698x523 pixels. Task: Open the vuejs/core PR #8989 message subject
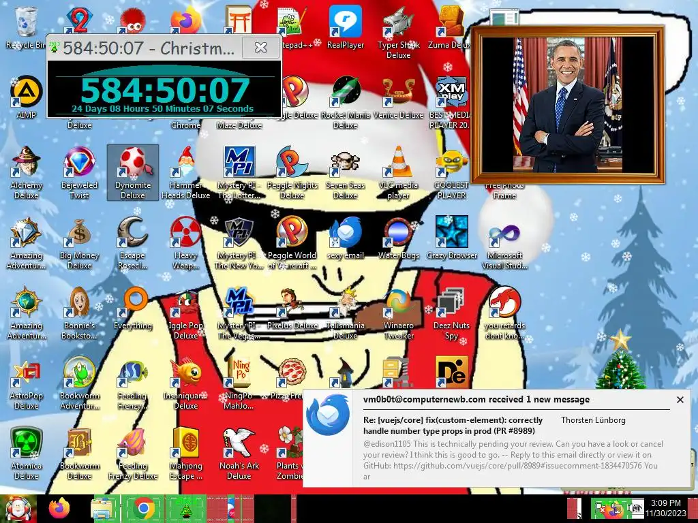[453, 426]
